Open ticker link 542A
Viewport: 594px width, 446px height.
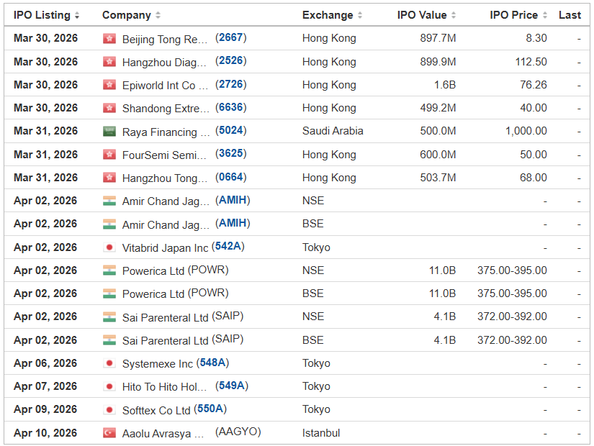(x=228, y=246)
